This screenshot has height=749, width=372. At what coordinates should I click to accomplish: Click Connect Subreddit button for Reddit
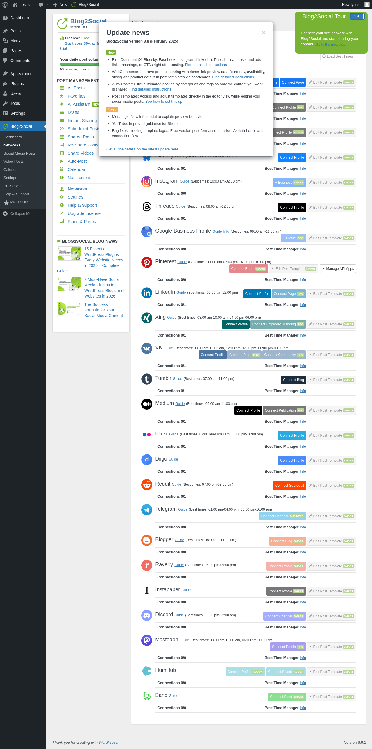click(x=289, y=486)
